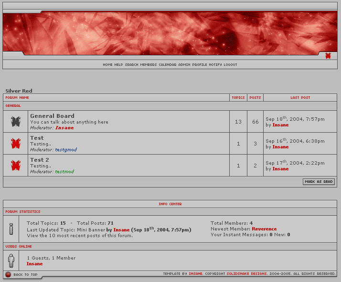The width and height of the screenshot is (341, 282).
Task: Open the Calendar page
Action: [x=168, y=65]
